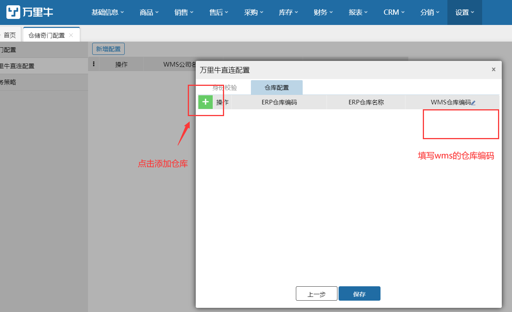Open the 分销 menu

[x=430, y=12]
